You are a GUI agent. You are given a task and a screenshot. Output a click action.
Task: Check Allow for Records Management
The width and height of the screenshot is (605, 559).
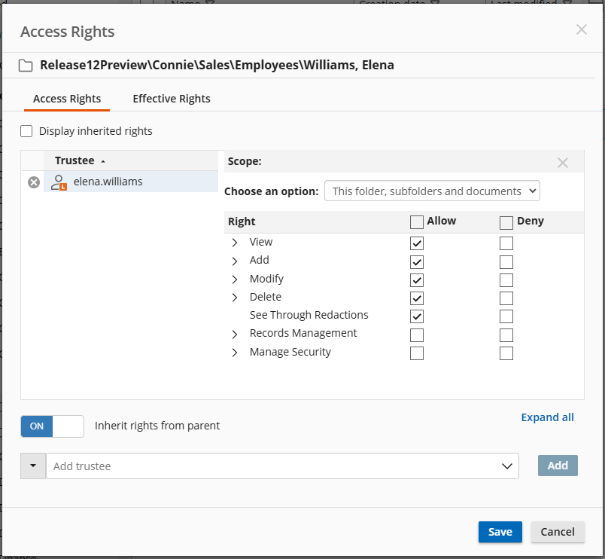[417, 334]
